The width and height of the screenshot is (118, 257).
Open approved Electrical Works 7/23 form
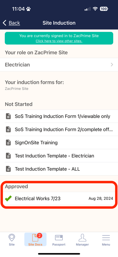click(x=59, y=198)
